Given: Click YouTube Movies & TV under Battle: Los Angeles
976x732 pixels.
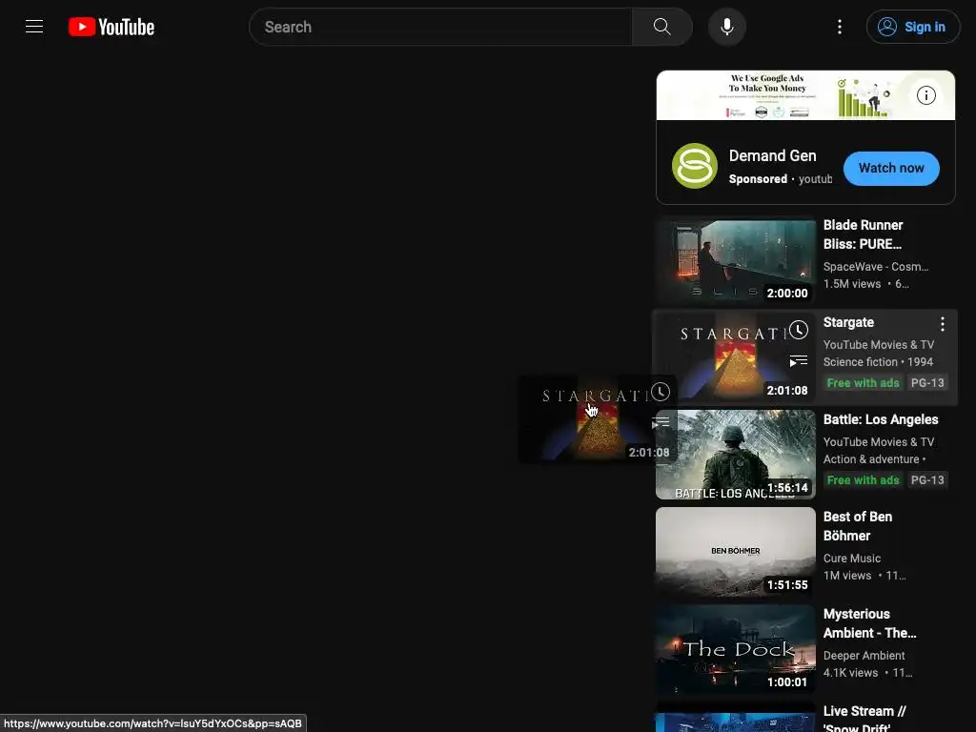Looking at the screenshot, I should (x=878, y=441).
